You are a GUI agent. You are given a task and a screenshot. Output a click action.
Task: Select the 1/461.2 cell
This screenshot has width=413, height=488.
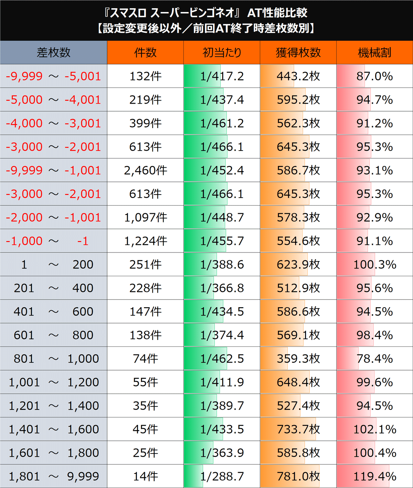pos(222,123)
